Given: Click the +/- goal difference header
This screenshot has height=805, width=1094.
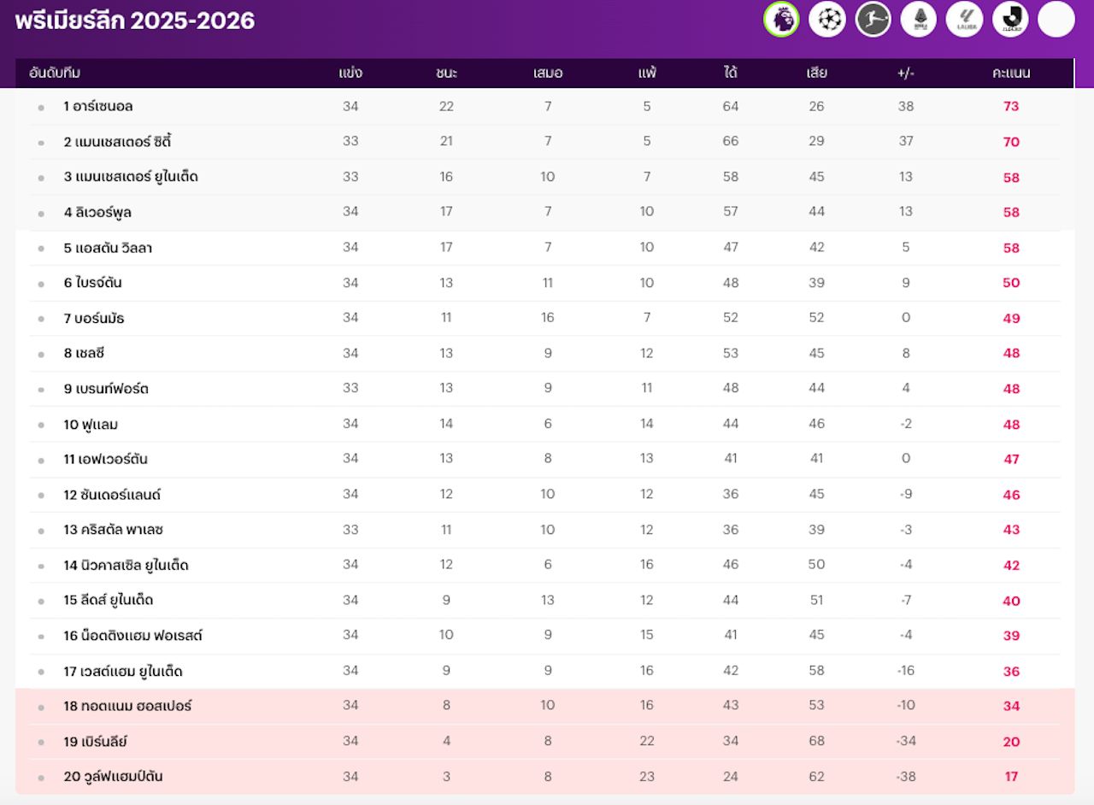Looking at the screenshot, I should [906, 73].
